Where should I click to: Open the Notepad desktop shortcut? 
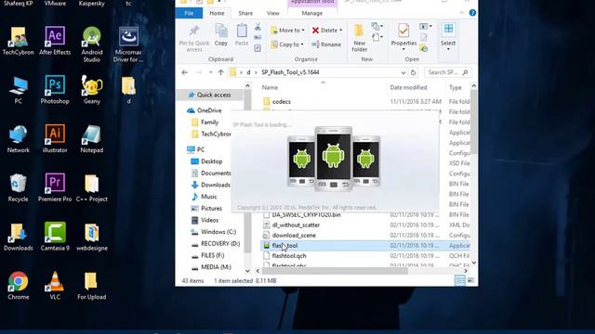point(91,139)
